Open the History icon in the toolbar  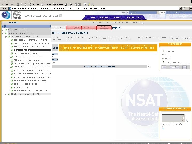click(66, 5)
